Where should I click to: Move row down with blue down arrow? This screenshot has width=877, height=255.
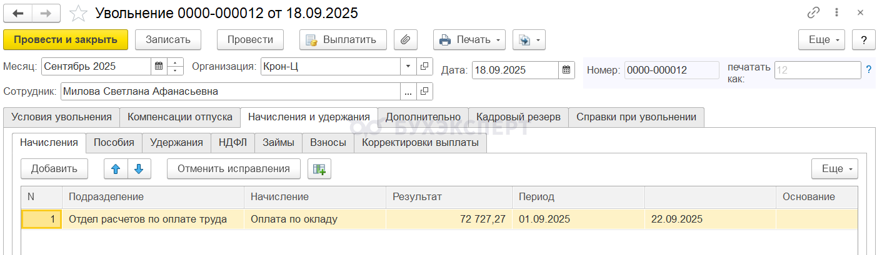(139, 168)
